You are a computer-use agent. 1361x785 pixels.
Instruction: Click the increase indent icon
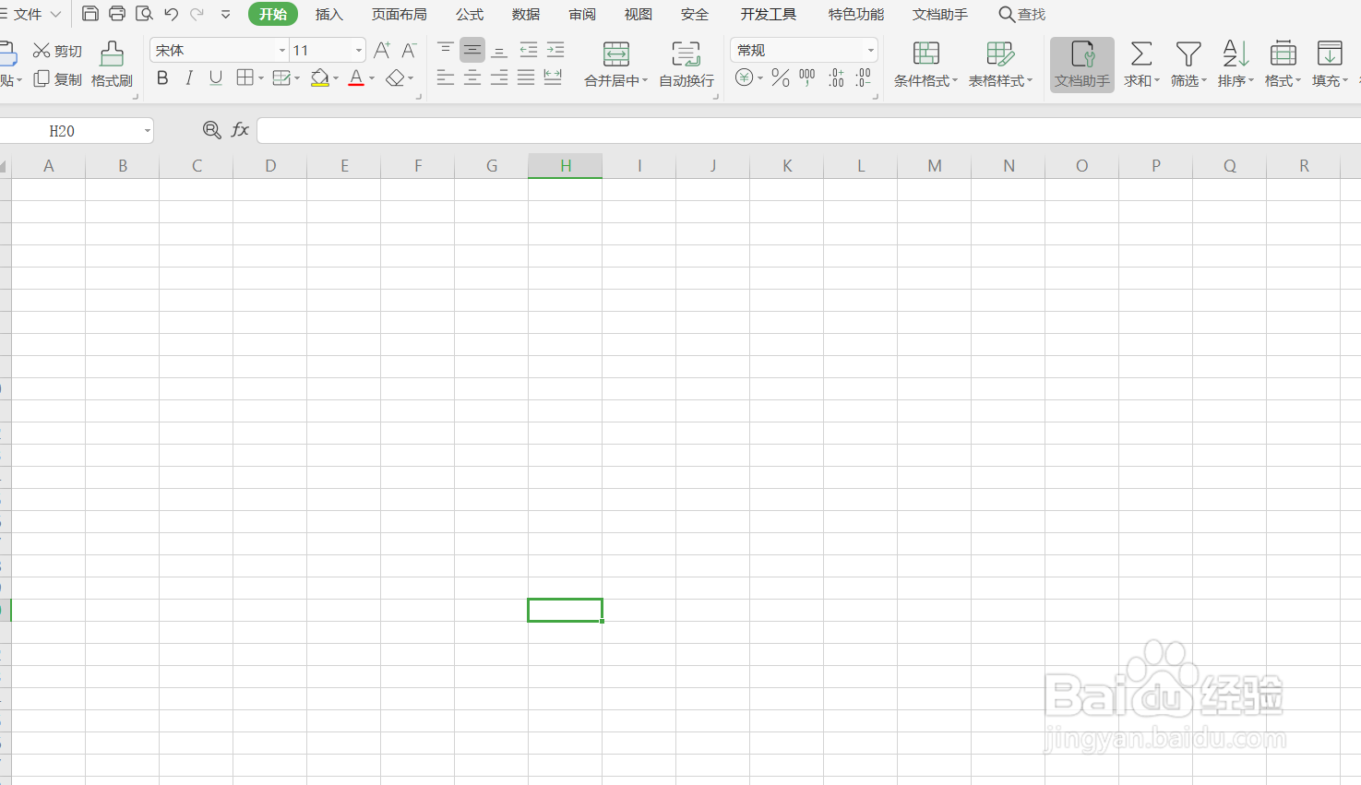tap(555, 49)
